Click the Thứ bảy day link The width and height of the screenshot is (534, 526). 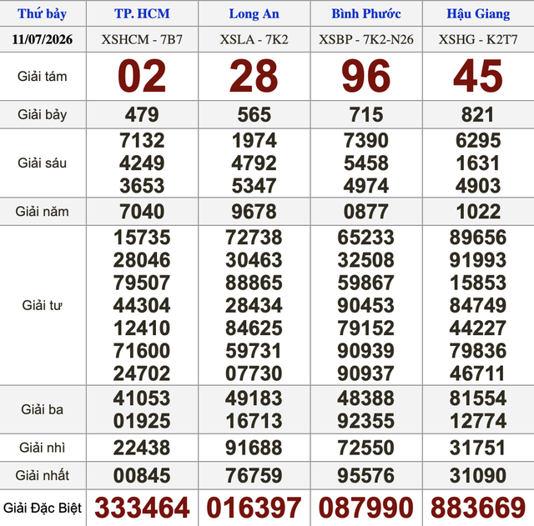(x=42, y=13)
